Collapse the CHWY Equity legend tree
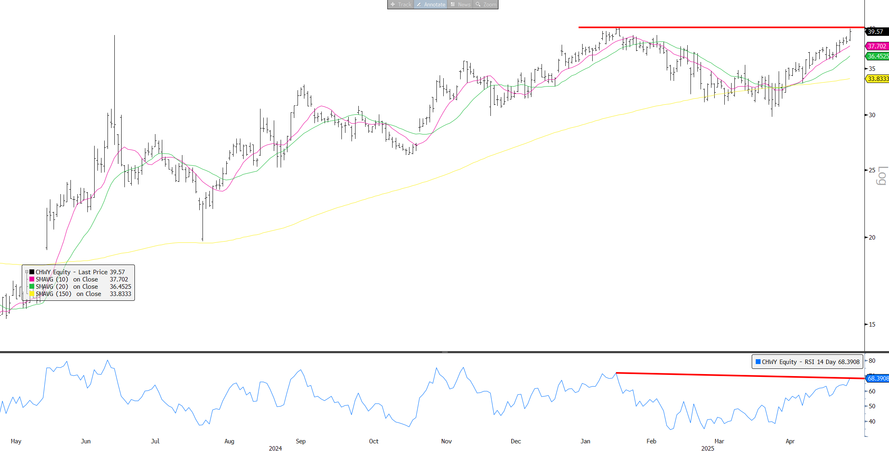Viewport: 889px width, 451px height. pos(27,272)
